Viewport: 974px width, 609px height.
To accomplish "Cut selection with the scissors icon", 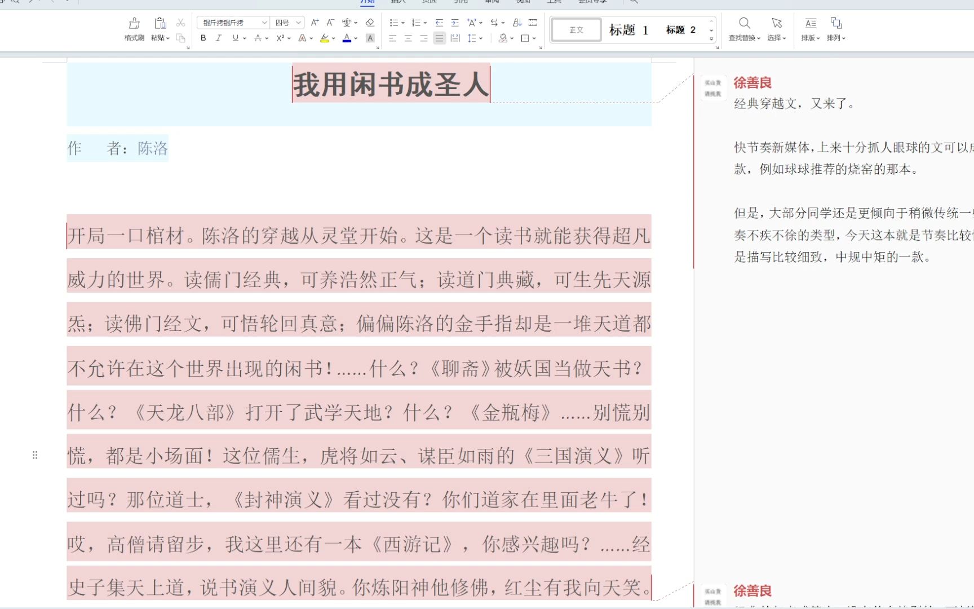I will (180, 23).
